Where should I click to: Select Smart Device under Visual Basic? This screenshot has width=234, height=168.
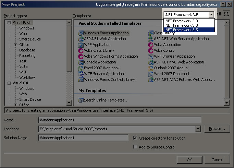pyautogui.click(x=30, y=39)
